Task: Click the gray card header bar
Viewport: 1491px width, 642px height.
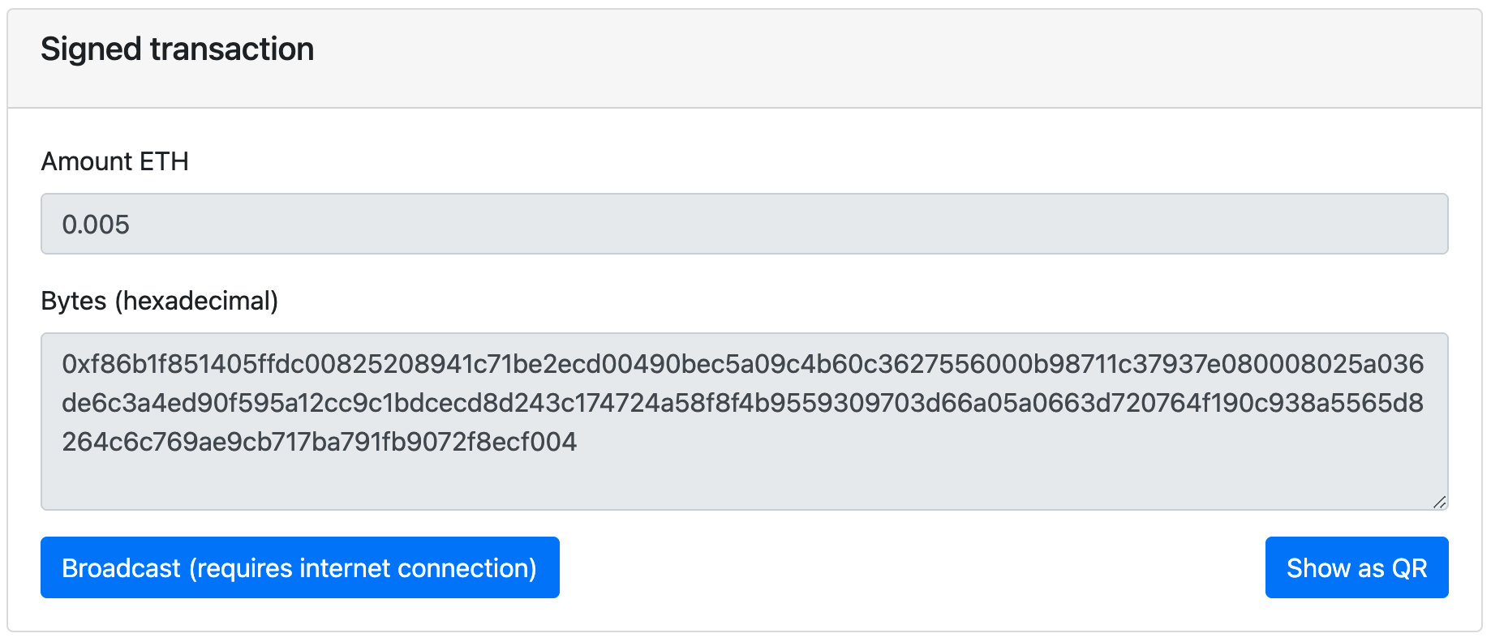Action: click(x=745, y=58)
